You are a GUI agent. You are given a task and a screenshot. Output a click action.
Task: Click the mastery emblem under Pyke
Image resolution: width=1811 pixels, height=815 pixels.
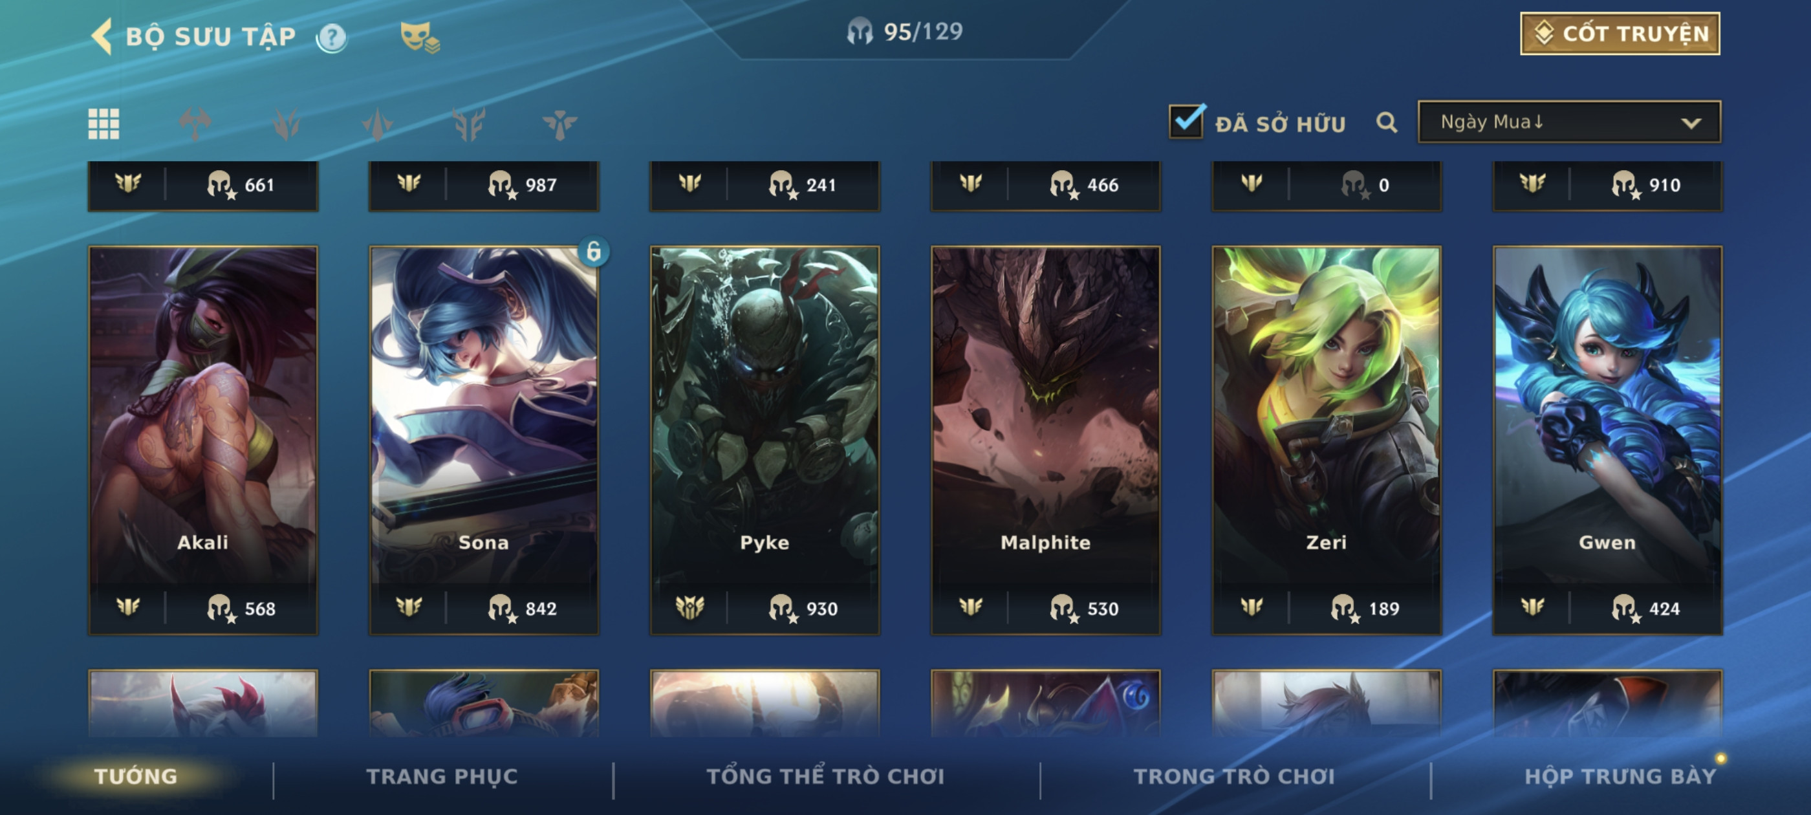pos(689,607)
